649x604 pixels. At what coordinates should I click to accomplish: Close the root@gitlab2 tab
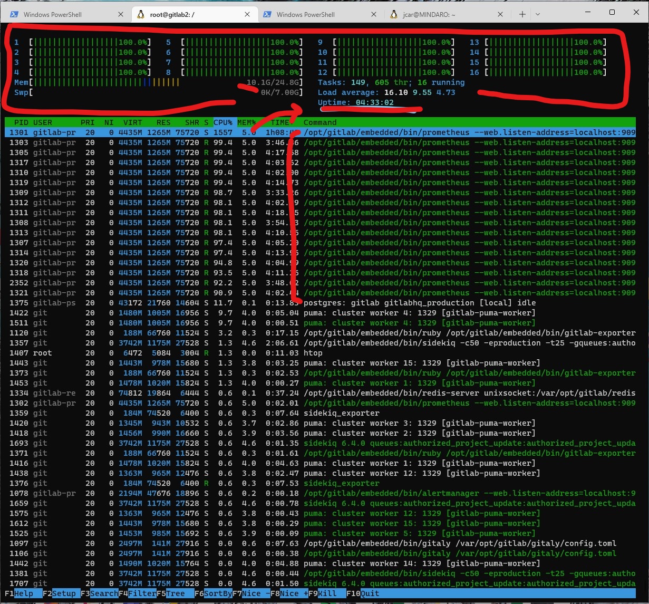(x=247, y=15)
